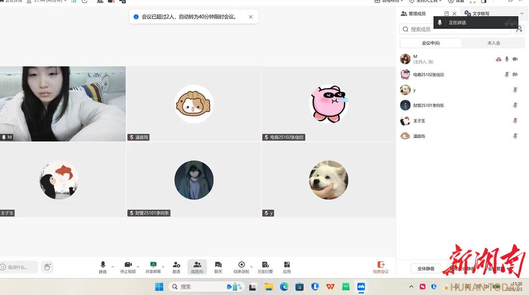Click 结束录制 to stop recording
Screen dimensions: 529x295
(241, 267)
